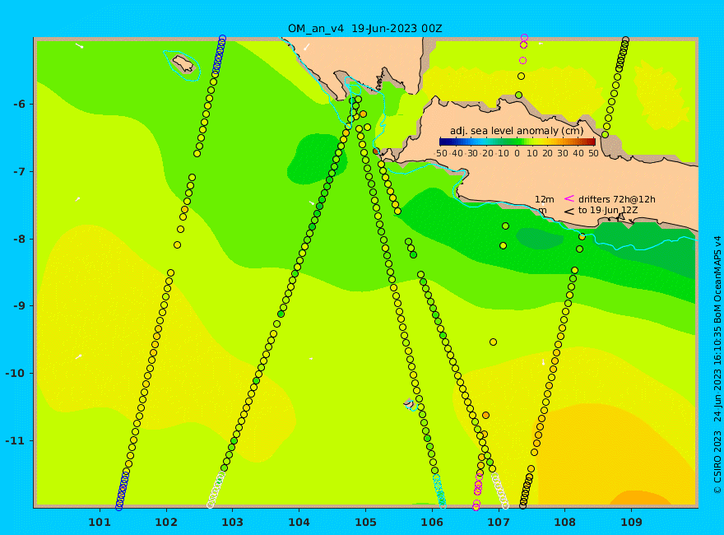Image resolution: width=724 pixels, height=535 pixels.
Task: Click the black arrow legend icon
Action: (569, 212)
